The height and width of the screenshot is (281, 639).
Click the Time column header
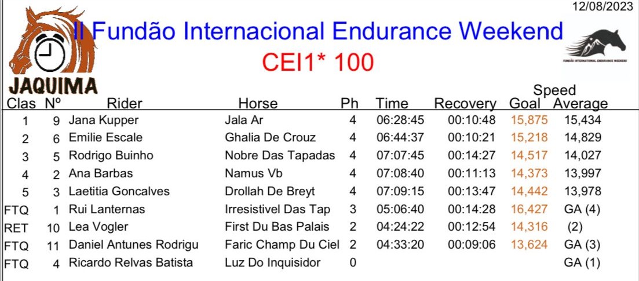(392, 103)
